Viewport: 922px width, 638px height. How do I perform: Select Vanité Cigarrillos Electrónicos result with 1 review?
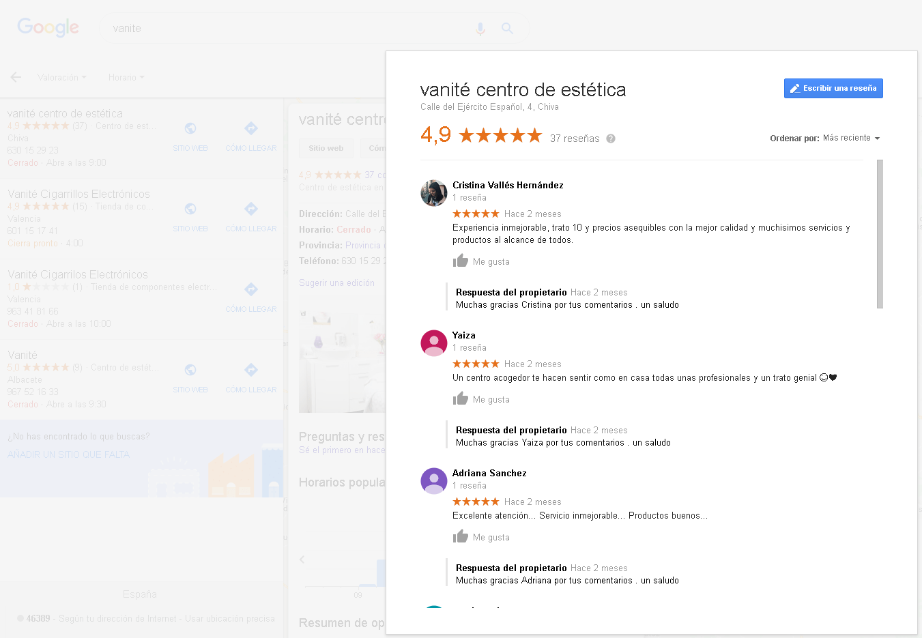142,299
